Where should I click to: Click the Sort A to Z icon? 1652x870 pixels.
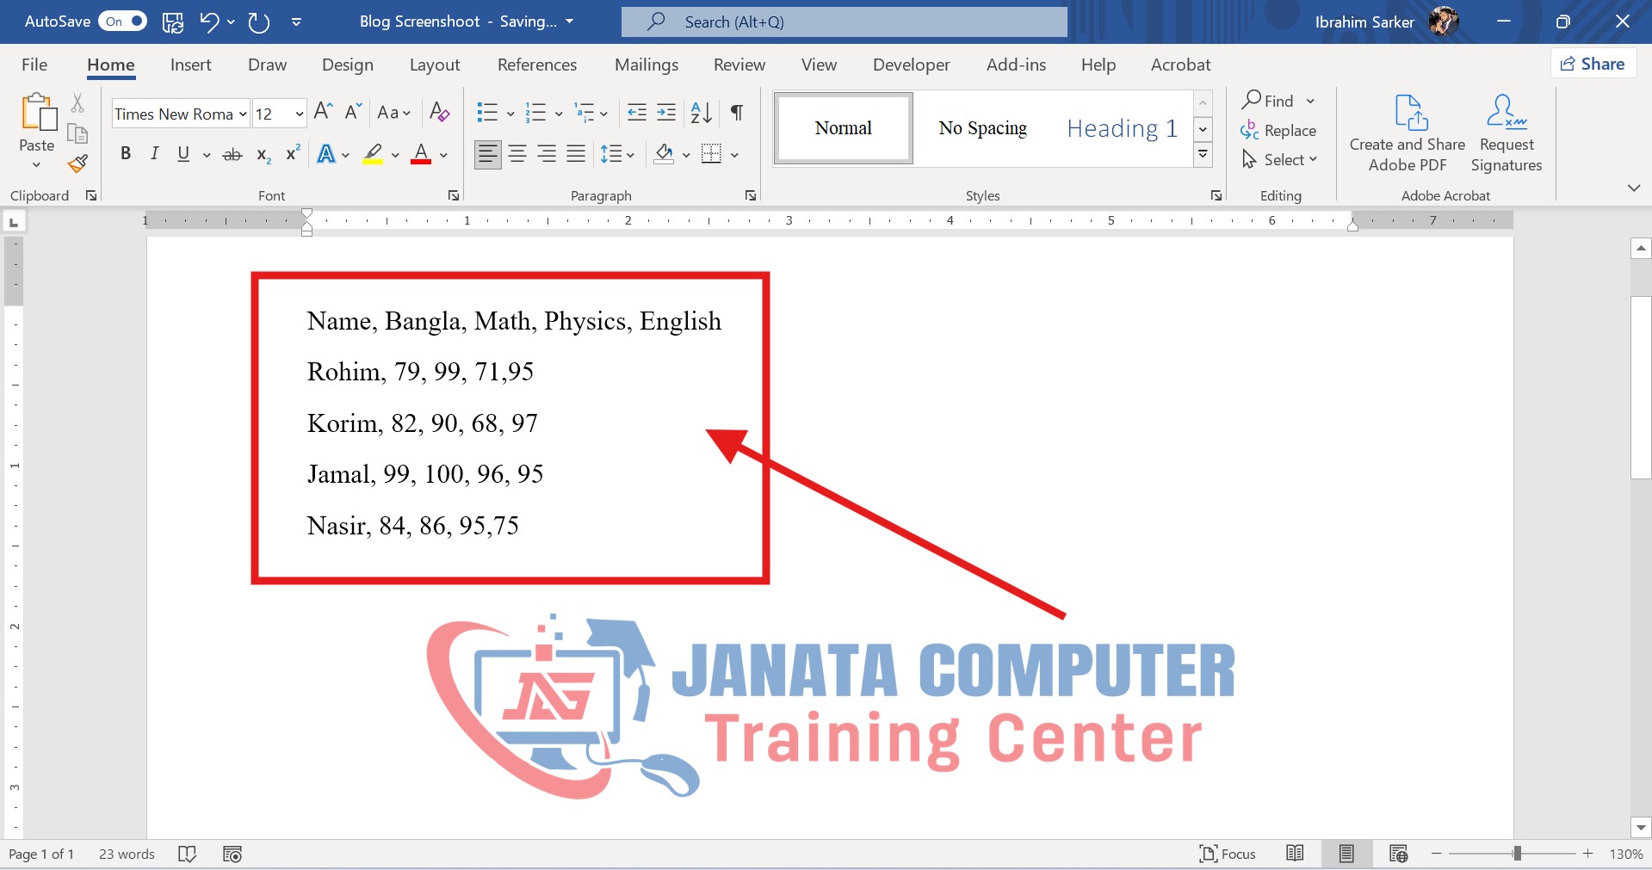[x=701, y=113]
